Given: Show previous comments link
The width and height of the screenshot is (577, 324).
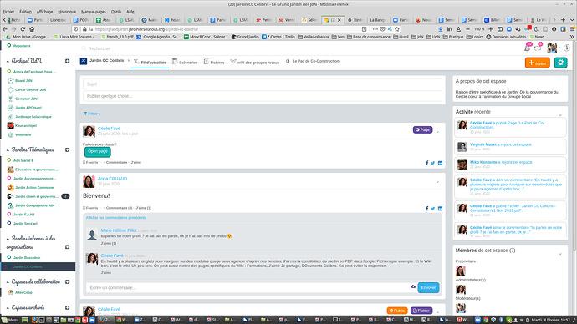Looking at the screenshot, I should pyautogui.click(x=116, y=218).
